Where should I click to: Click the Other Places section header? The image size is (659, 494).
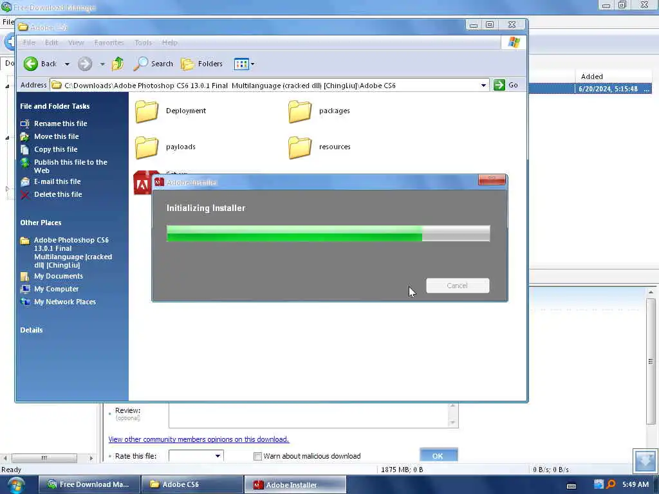(x=41, y=223)
